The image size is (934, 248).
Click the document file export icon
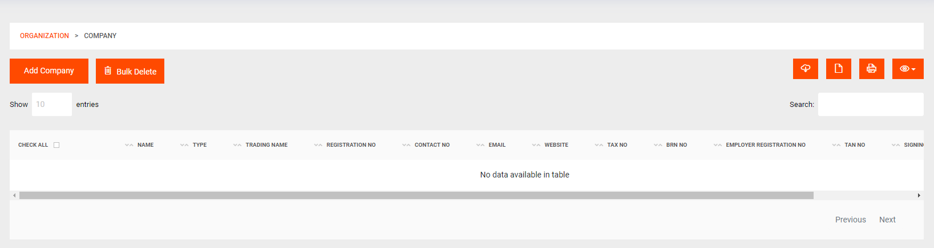pos(838,69)
